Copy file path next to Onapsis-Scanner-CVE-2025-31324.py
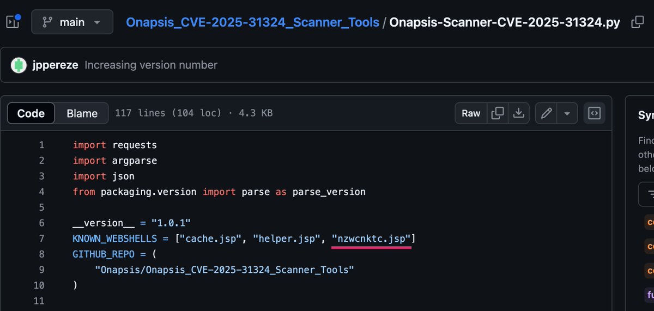The width and height of the screenshot is (654, 311). point(637,22)
